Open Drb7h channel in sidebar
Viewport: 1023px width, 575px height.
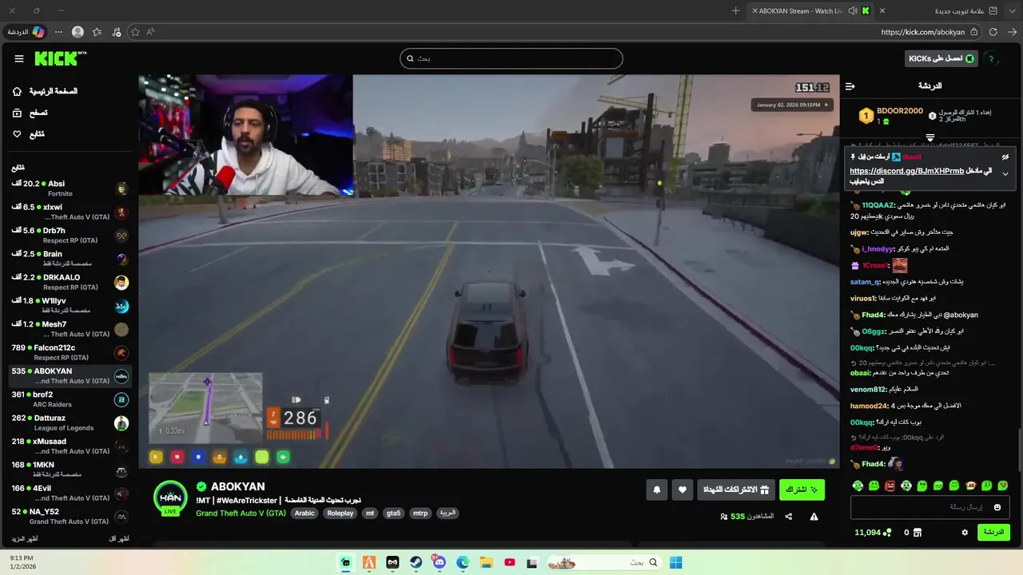click(70, 235)
